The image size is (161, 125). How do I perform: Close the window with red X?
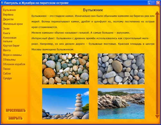coord(158,3)
